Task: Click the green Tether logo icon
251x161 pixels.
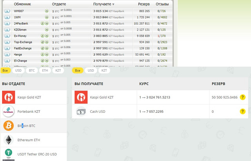Action: (x=9, y=154)
